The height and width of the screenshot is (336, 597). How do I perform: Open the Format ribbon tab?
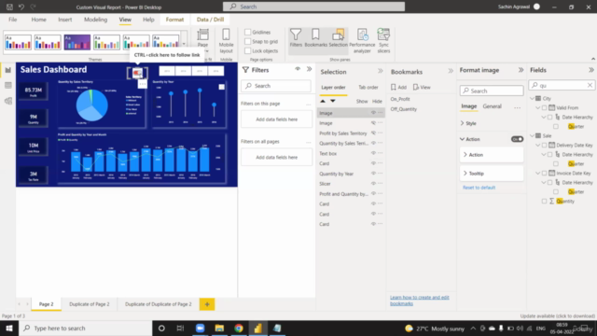(174, 20)
